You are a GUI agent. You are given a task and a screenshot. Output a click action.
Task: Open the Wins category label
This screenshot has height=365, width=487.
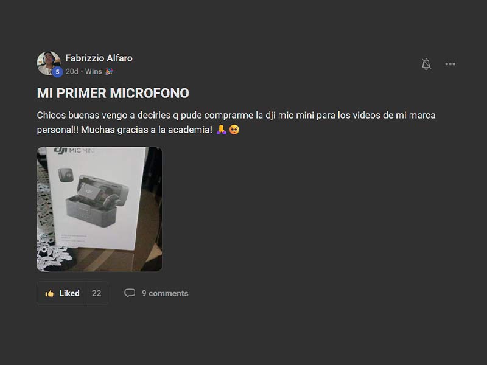94,71
